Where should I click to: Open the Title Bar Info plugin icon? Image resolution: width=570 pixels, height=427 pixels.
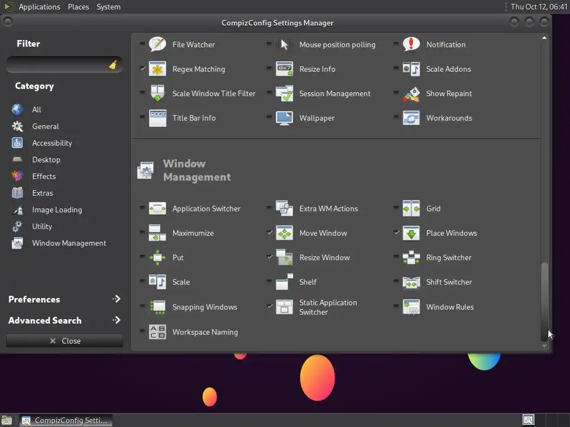click(158, 118)
